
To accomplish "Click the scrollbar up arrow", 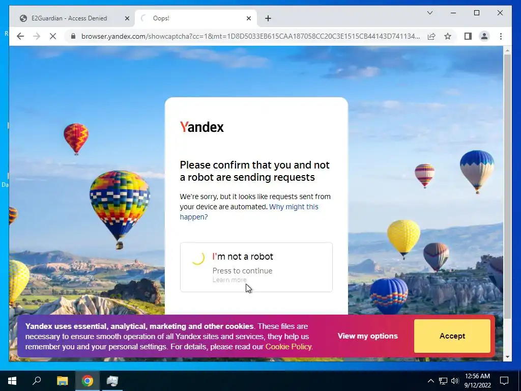I will 507,50.
